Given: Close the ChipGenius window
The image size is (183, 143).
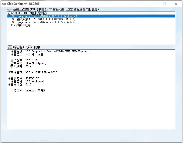Looking at the screenshot, I should tap(176, 4).
